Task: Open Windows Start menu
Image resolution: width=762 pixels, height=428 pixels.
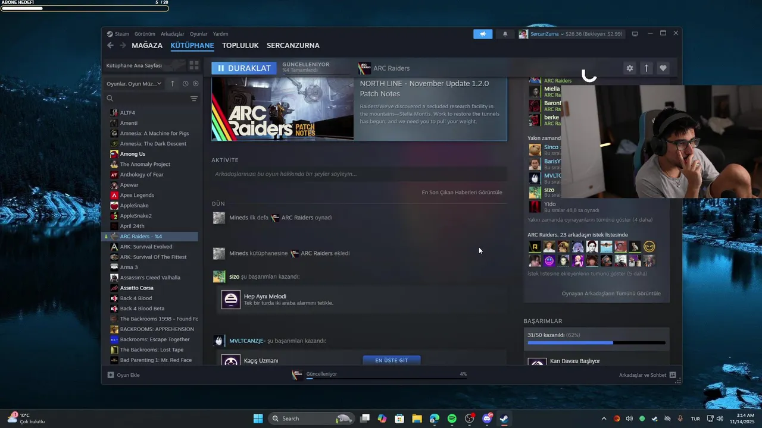Action: 258,418
